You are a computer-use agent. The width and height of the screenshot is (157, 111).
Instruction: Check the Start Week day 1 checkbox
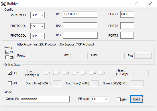pos(46,73)
